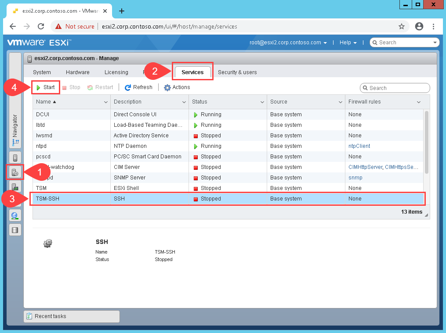Close the esxi2.corp.contoso.com browser tab

(105, 11)
